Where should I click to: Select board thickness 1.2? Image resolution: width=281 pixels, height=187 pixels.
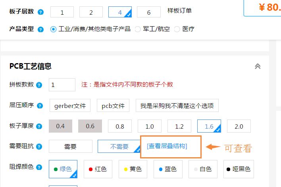click(x=179, y=126)
